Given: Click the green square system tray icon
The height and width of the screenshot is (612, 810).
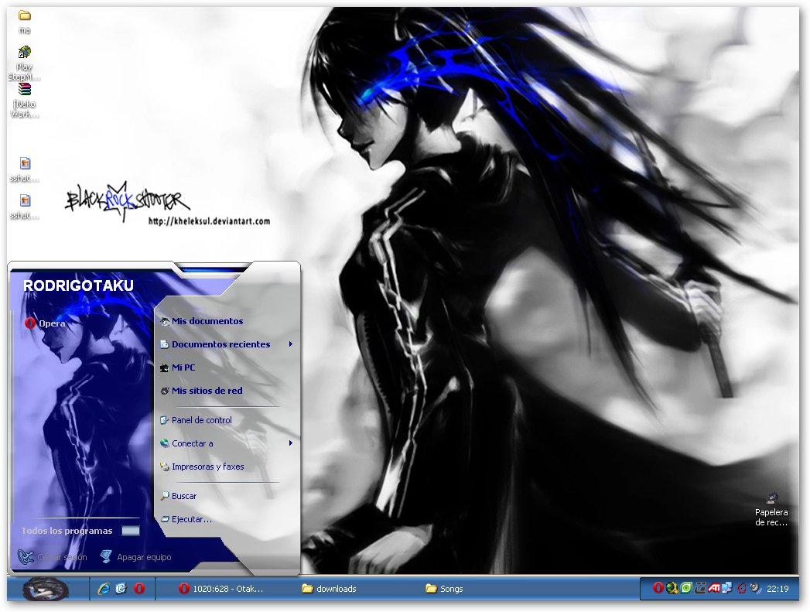Looking at the screenshot, I should pos(685,588).
